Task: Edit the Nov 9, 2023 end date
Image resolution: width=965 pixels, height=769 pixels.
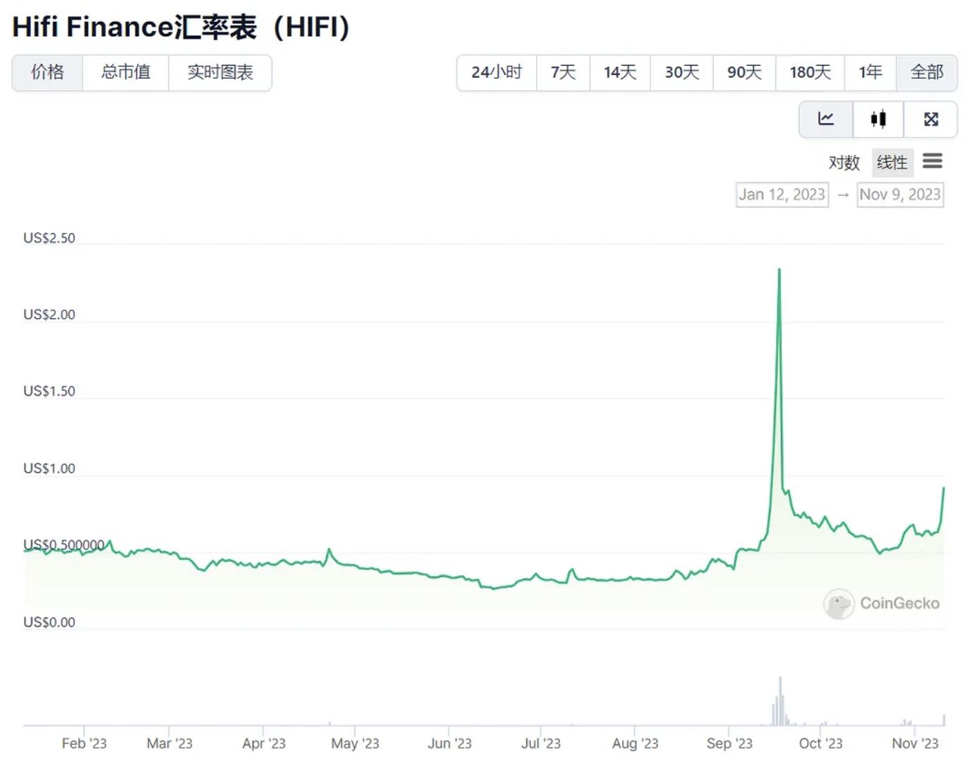Action: pyautogui.click(x=900, y=195)
